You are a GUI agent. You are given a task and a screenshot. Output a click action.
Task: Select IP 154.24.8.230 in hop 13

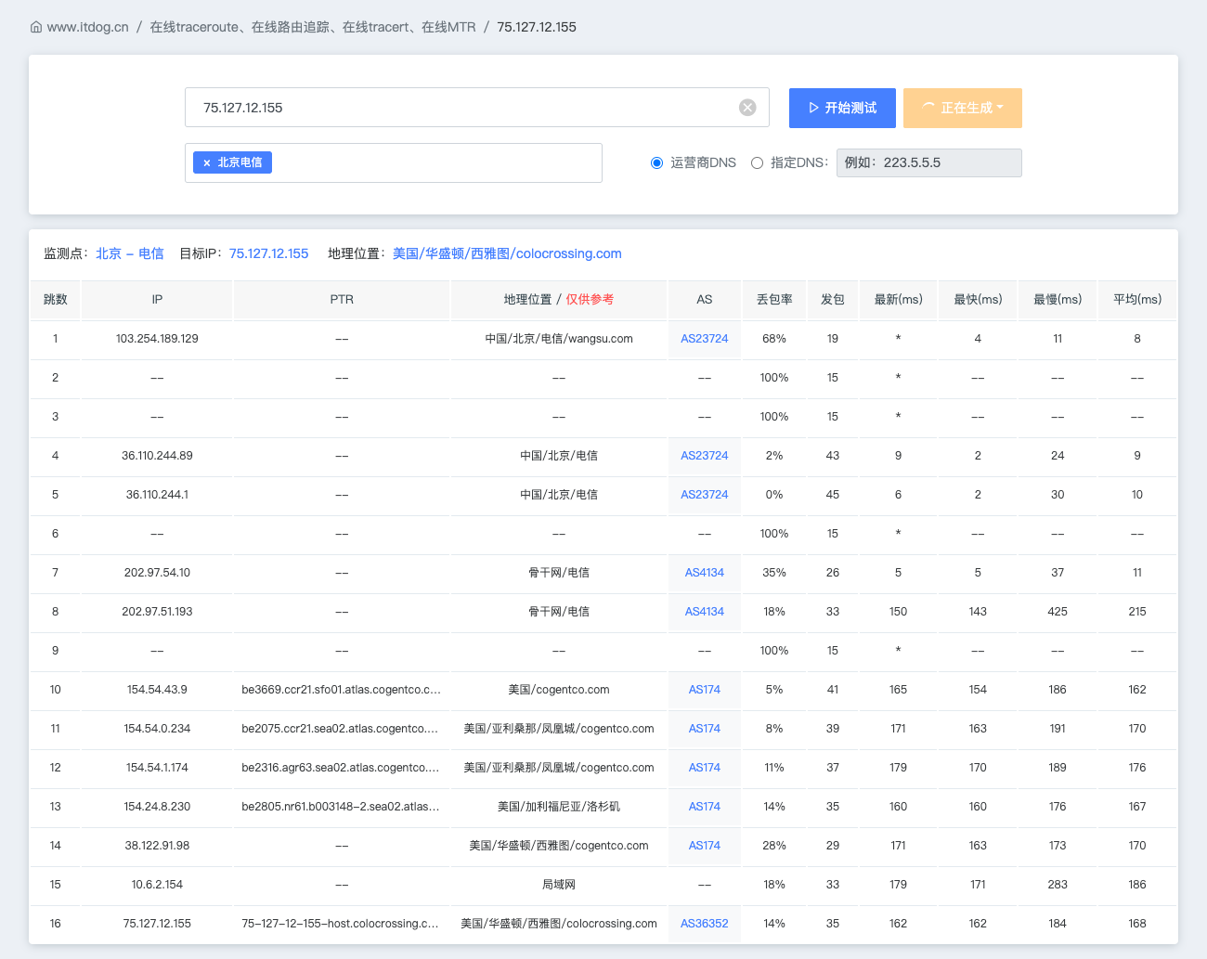(x=157, y=807)
